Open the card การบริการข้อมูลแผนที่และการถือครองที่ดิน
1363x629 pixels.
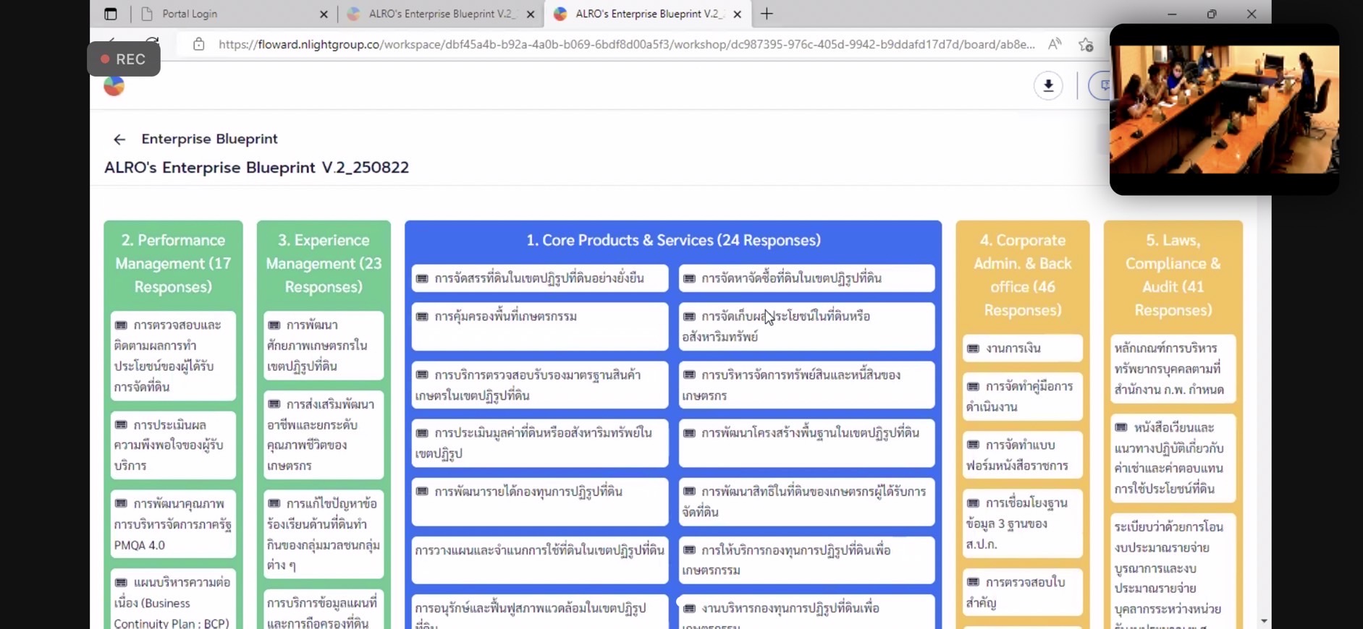pyautogui.click(x=324, y=611)
